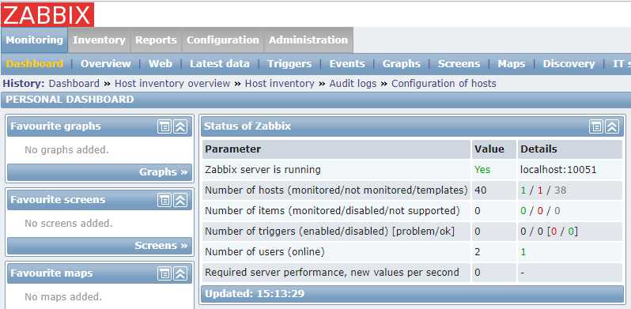The width and height of the screenshot is (631, 309).
Task: Collapse the Status of Zabbix widget
Action: pyautogui.click(x=613, y=126)
